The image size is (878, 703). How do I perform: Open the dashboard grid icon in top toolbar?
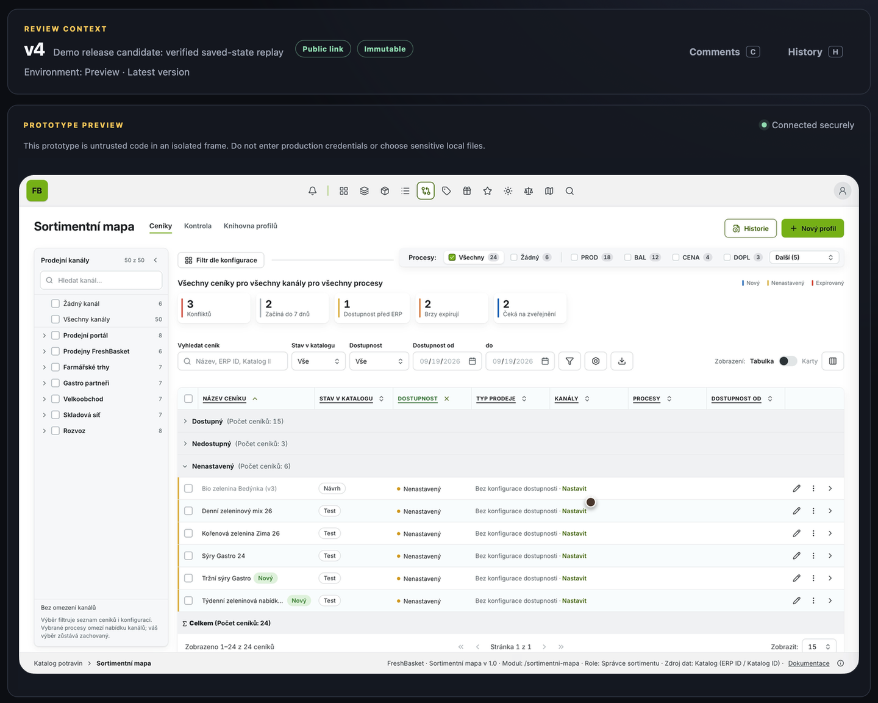pos(344,191)
